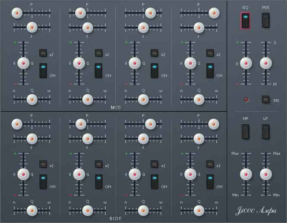The image size is (287, 223).
Task: Click third MID band upper coarse frequency knob
Action: click(151, 13)
